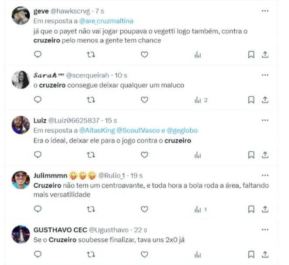
Task: Retweet Sarah's tweet about cruzeiro
Action: point(91,100)
